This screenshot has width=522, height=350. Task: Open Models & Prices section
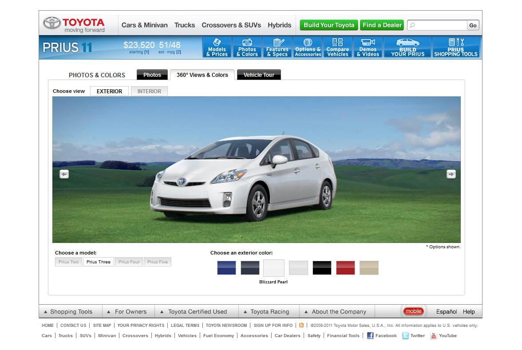(x=217, y=47)
